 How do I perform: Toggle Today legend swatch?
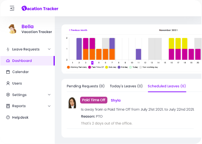[x=131, y=67]
